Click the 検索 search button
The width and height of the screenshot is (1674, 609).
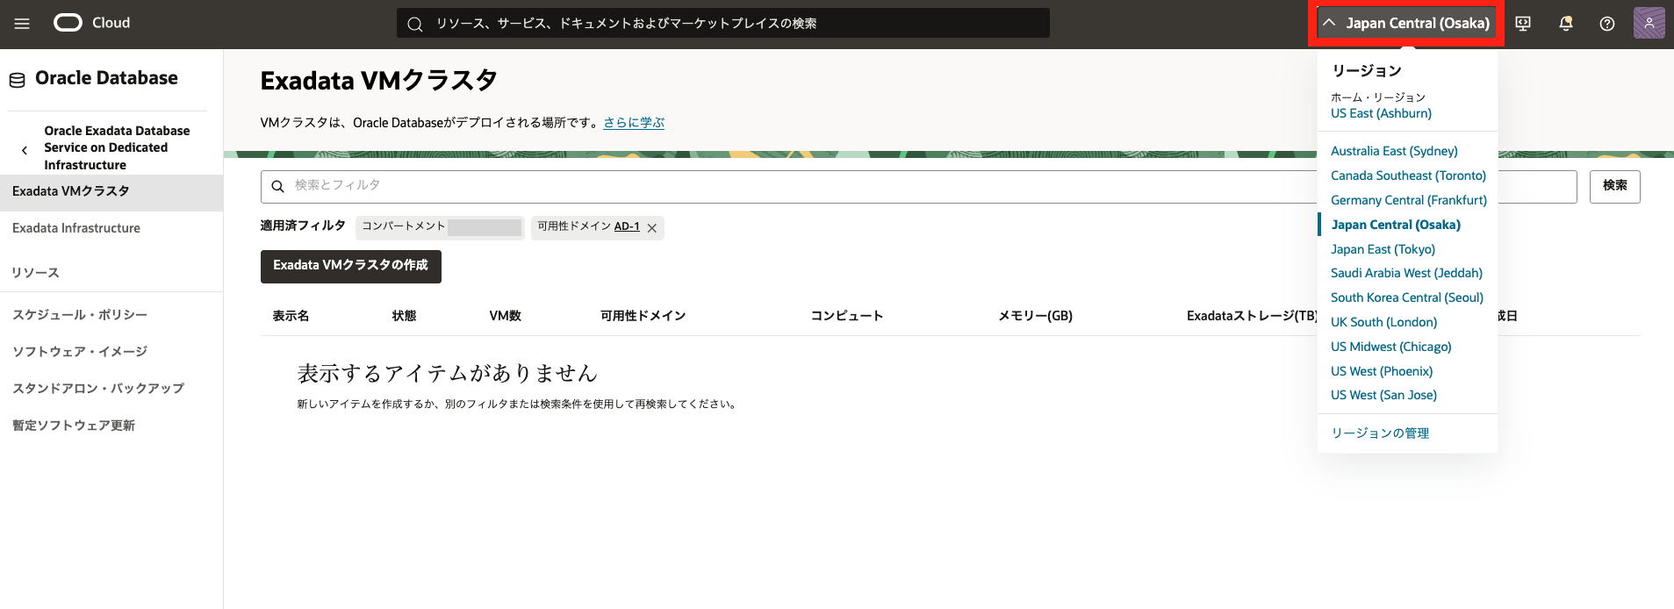click(x=1614, y=186)
